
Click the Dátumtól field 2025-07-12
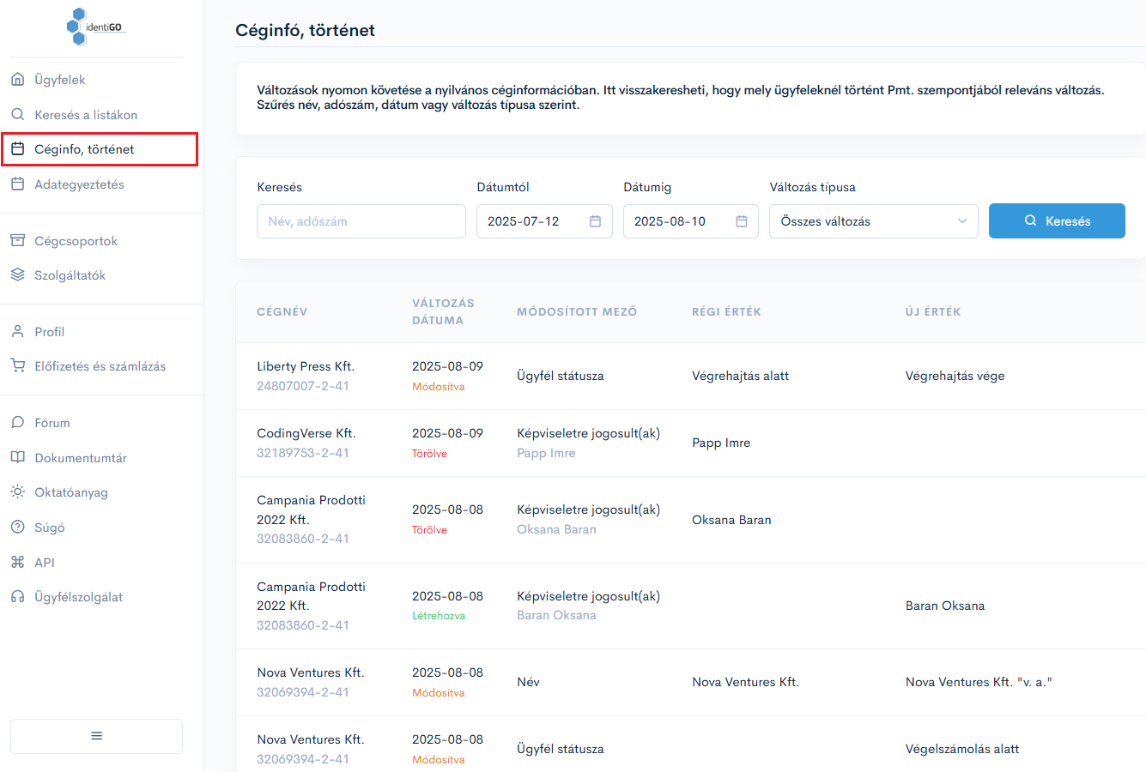(544, 221)
